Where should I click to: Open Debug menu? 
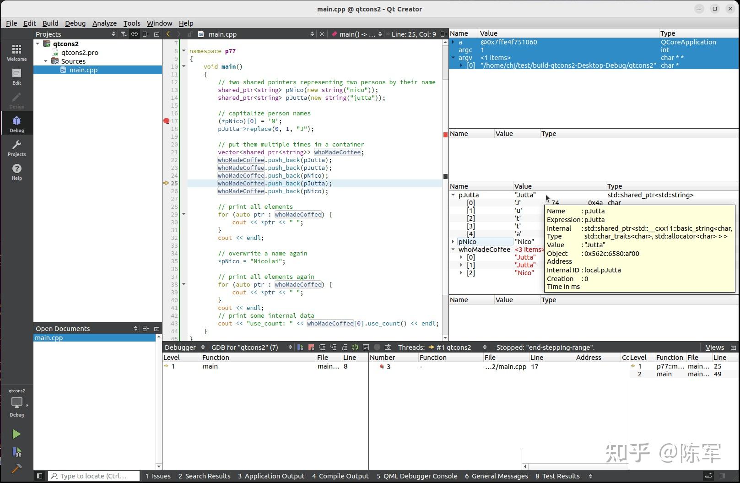click(75, 23)
